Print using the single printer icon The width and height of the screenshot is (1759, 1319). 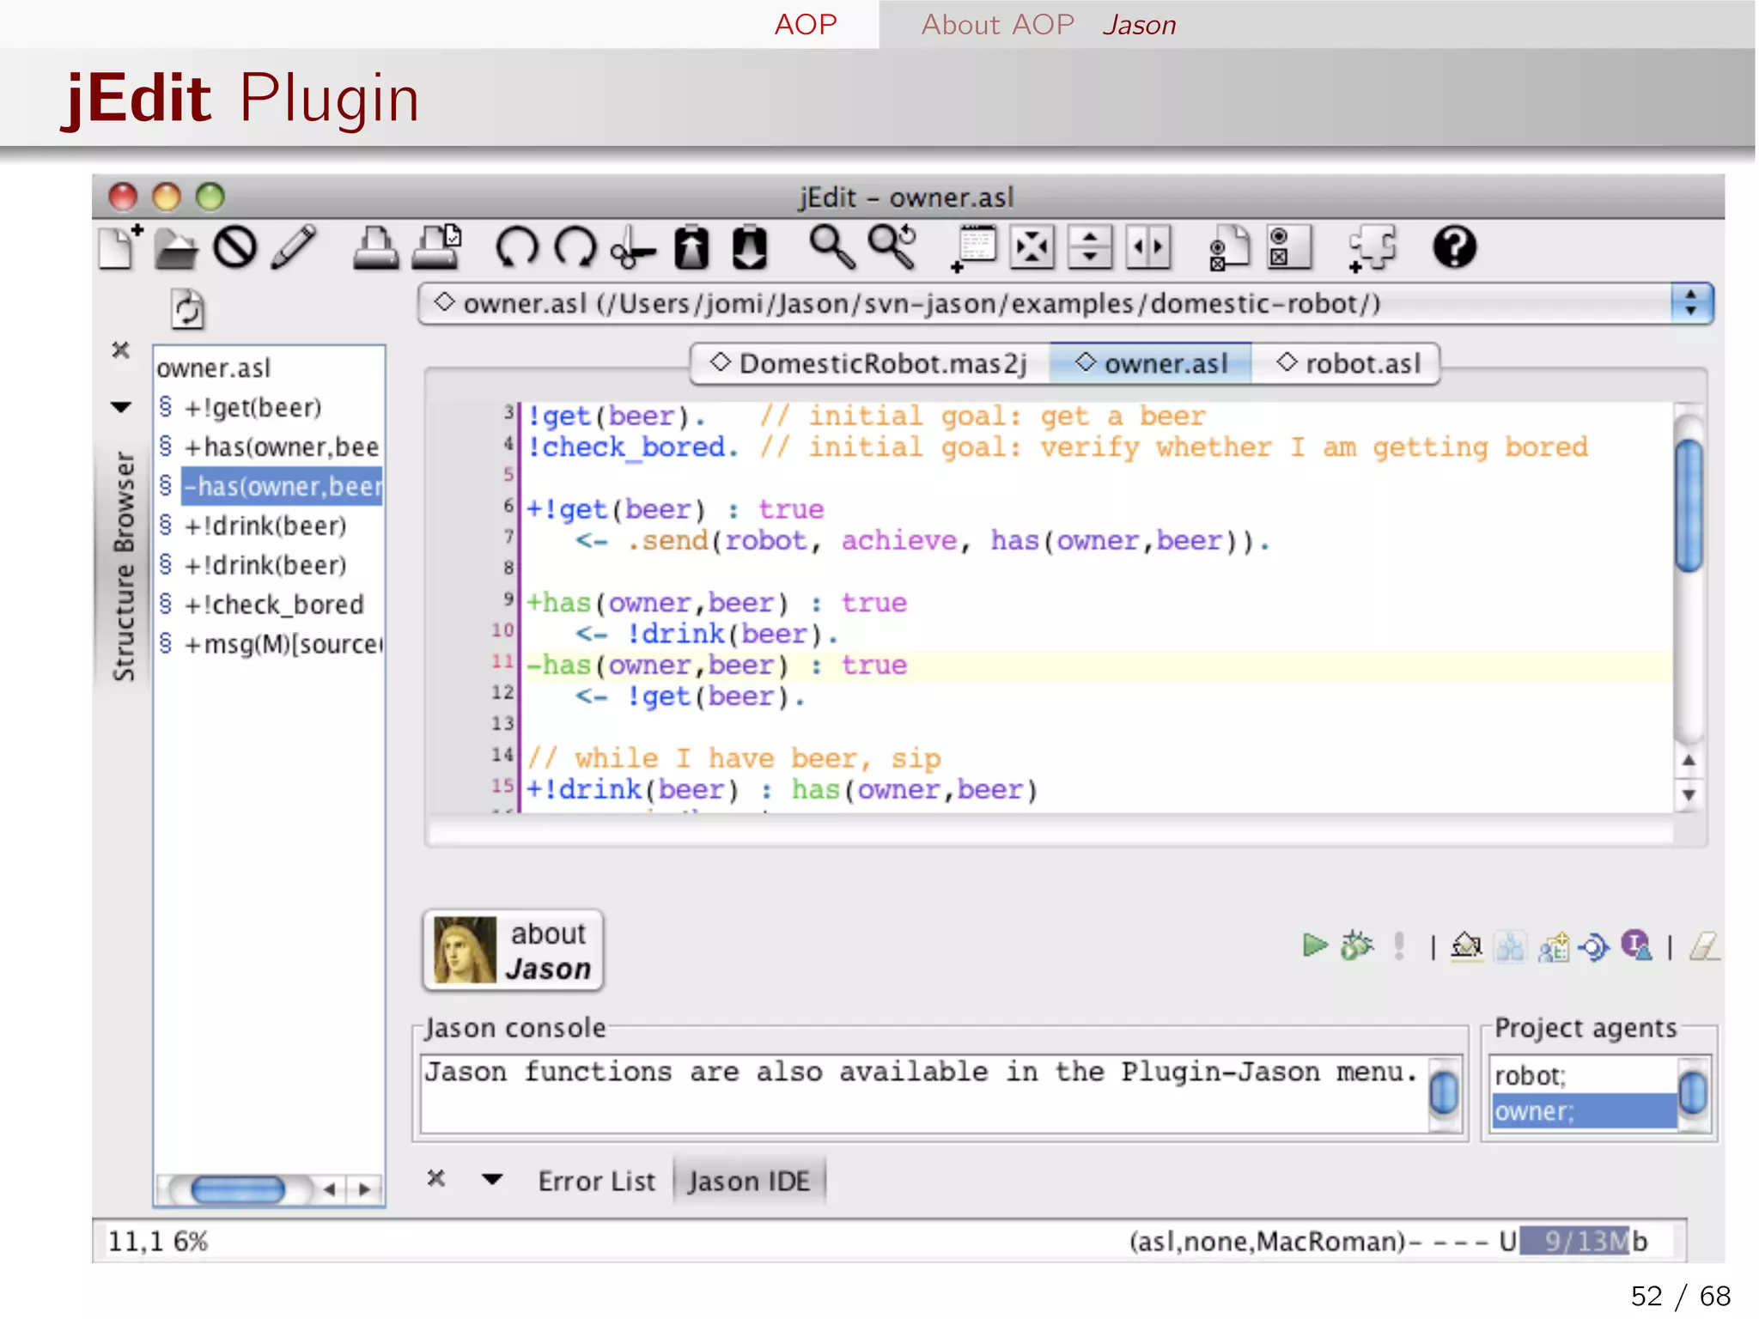tap(376, 248)
